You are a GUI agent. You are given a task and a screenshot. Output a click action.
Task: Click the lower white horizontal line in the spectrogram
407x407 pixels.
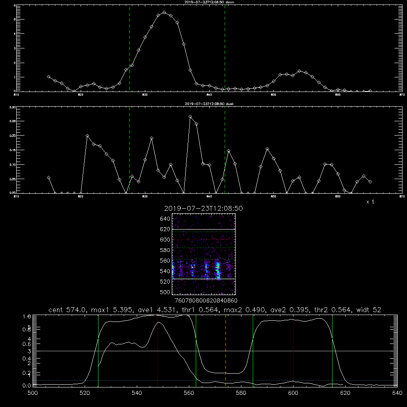(204, 279)
